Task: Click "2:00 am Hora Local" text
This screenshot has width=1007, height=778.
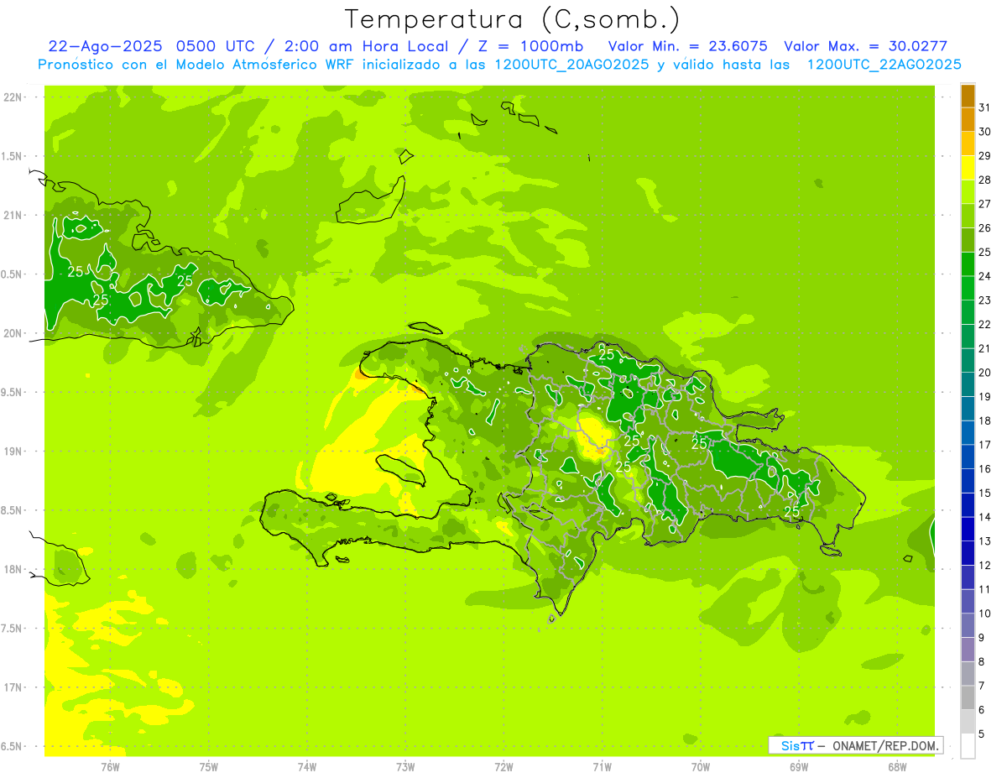Action: [x=369, y=46]
